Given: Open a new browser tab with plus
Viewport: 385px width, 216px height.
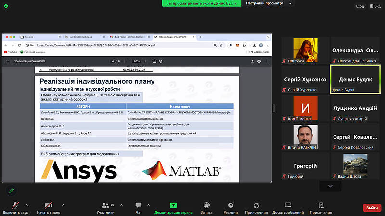Looking at the screenshot, I should click(200, 37).
